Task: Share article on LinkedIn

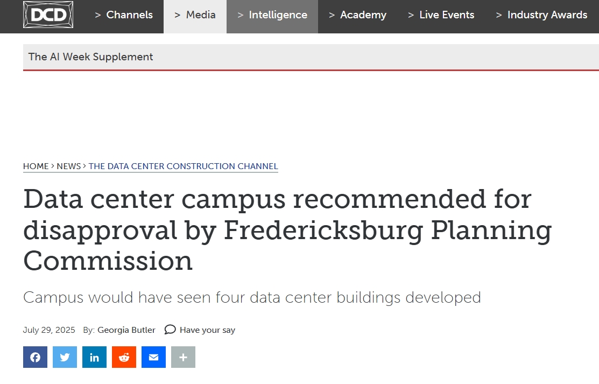Action: (x=94, y=357)
